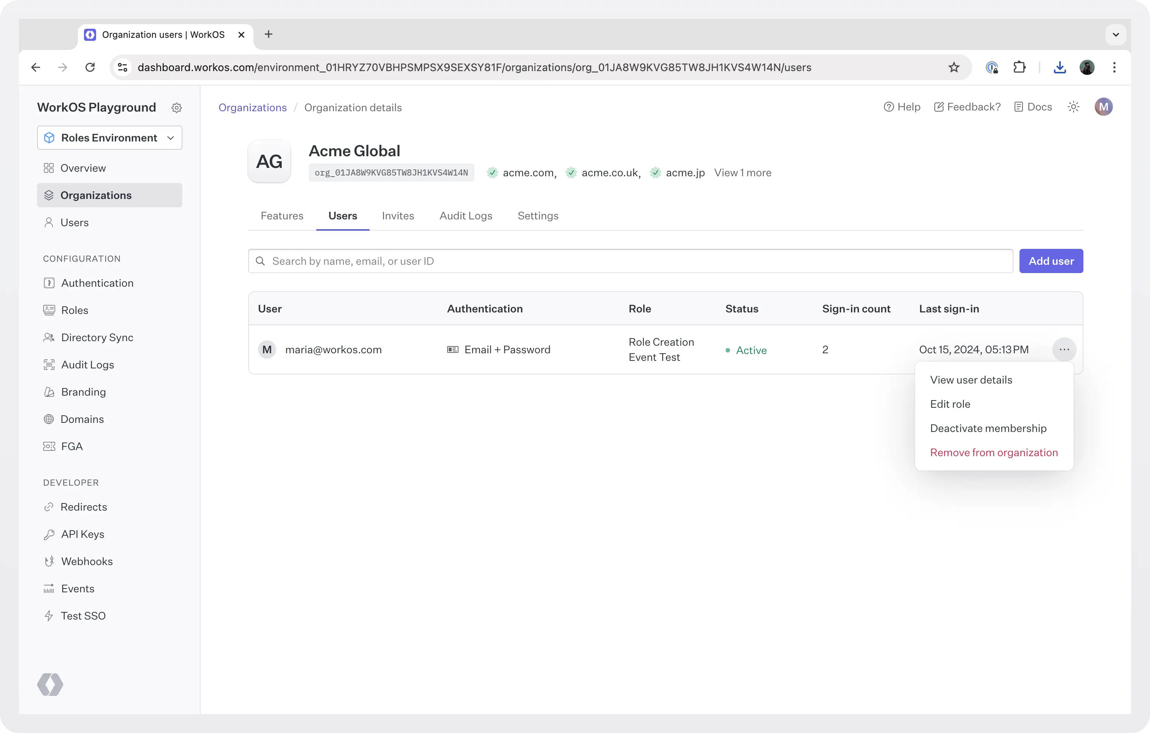Toggle the light/dark theme sun icon
The image size is (1150, 733).
(1074, 107)
